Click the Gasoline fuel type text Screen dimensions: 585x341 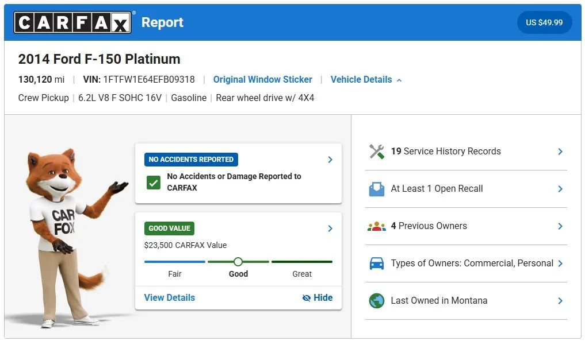coord(189,98)
